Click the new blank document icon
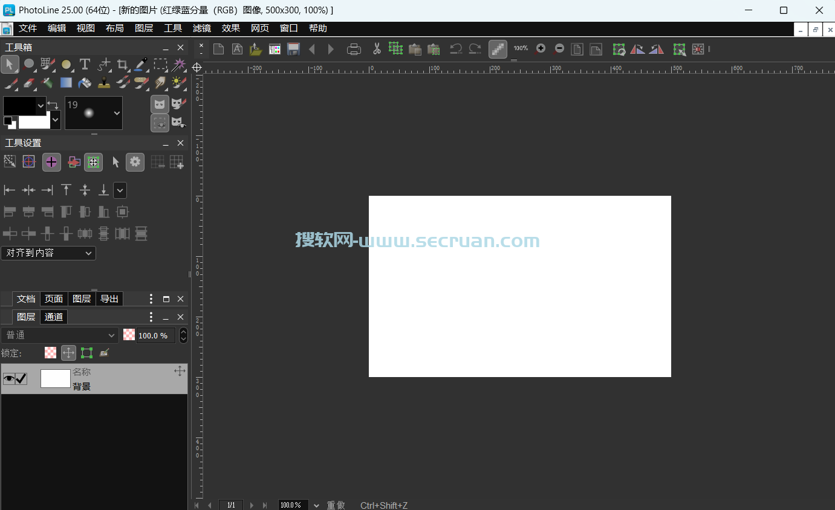835x510 pixels. 218,49
